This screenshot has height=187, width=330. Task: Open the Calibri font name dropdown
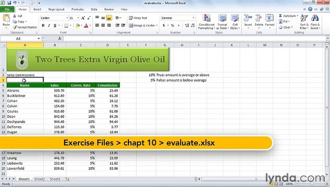(x=67, y=18)
